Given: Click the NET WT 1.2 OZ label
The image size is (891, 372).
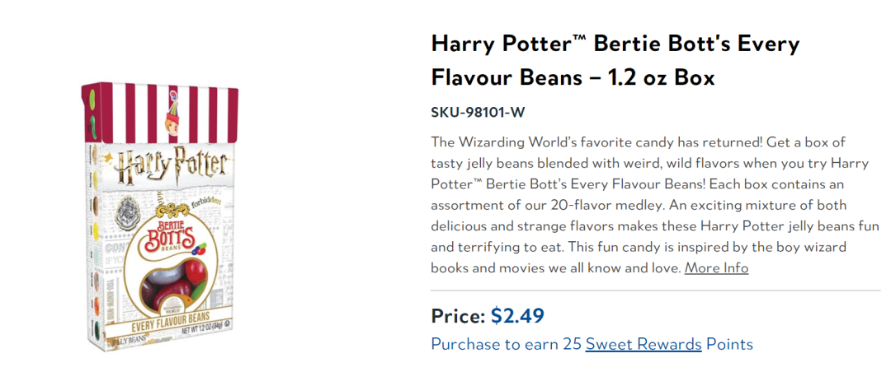Looking at the screenshot, I should click(205, 331).
